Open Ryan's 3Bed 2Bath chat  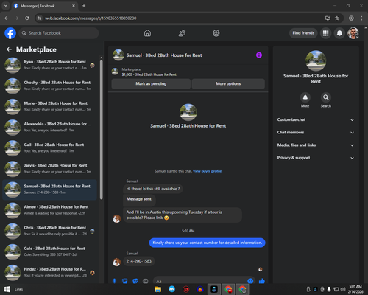pos(49,65)
